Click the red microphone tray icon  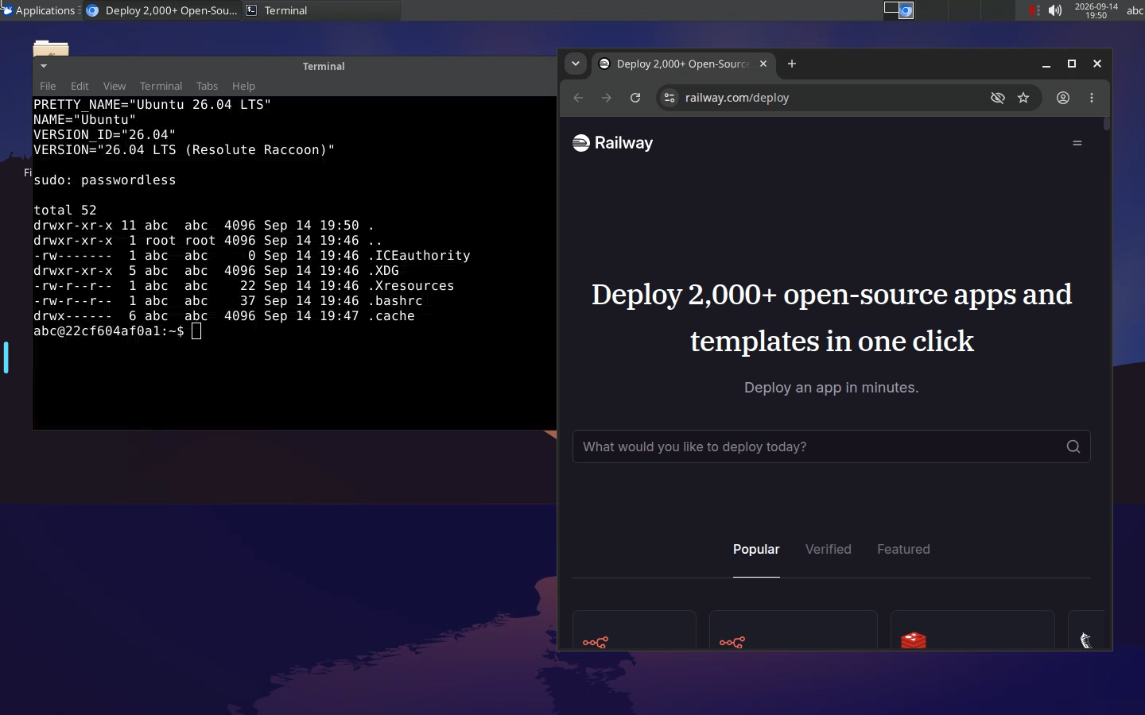[x=1033, y=10]
